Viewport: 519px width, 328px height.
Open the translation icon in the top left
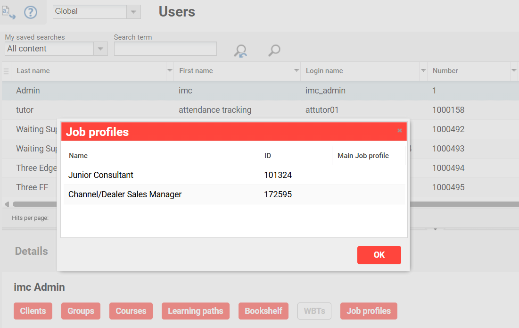click(x=8, y=12)
